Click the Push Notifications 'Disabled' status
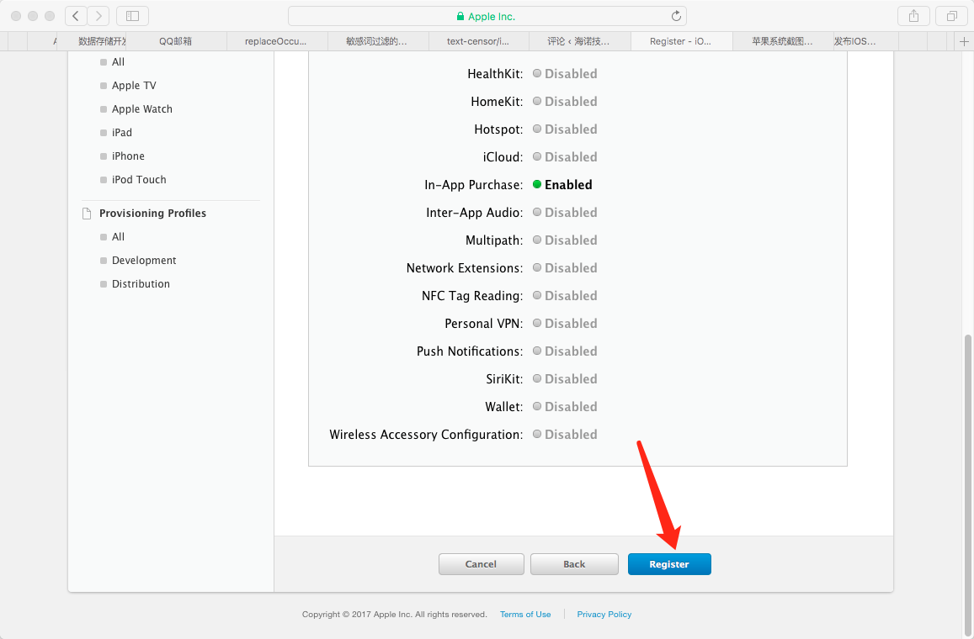Viewport: 974px width, 639px height. [x=565, y=351]
